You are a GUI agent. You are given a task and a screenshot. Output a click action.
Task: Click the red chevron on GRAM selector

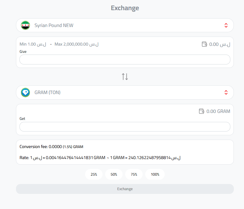point(226,92)
